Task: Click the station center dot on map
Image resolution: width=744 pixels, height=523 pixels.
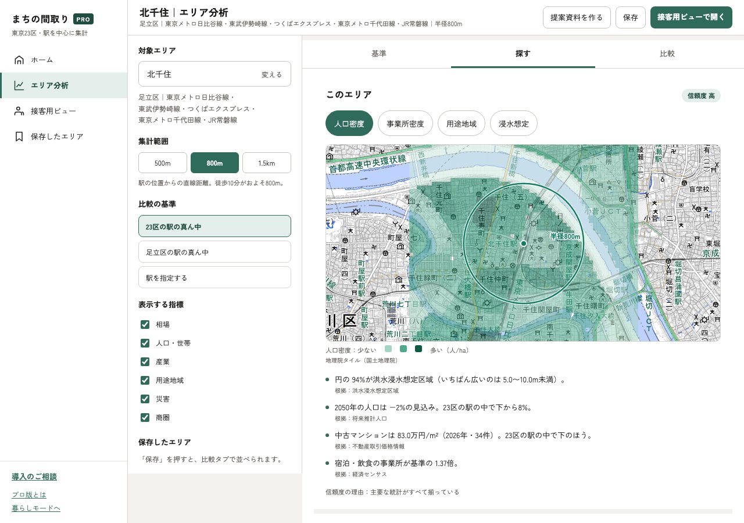Action: click(x=523, y=243)
